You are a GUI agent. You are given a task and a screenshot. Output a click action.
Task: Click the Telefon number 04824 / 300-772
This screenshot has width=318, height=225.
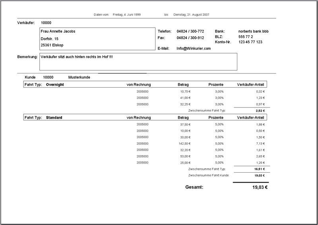point(190,31)
